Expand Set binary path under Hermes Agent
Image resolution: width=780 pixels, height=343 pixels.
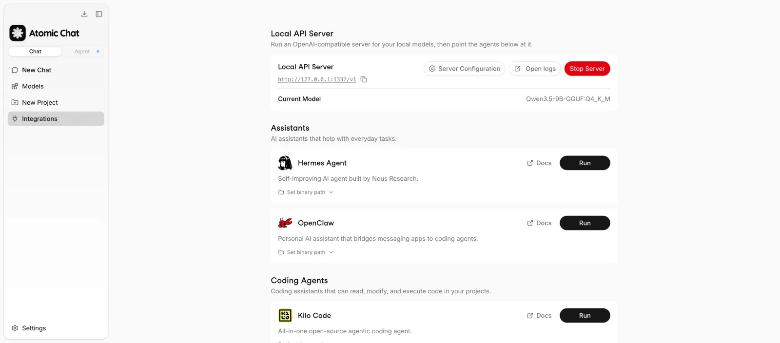pos(306,192)
